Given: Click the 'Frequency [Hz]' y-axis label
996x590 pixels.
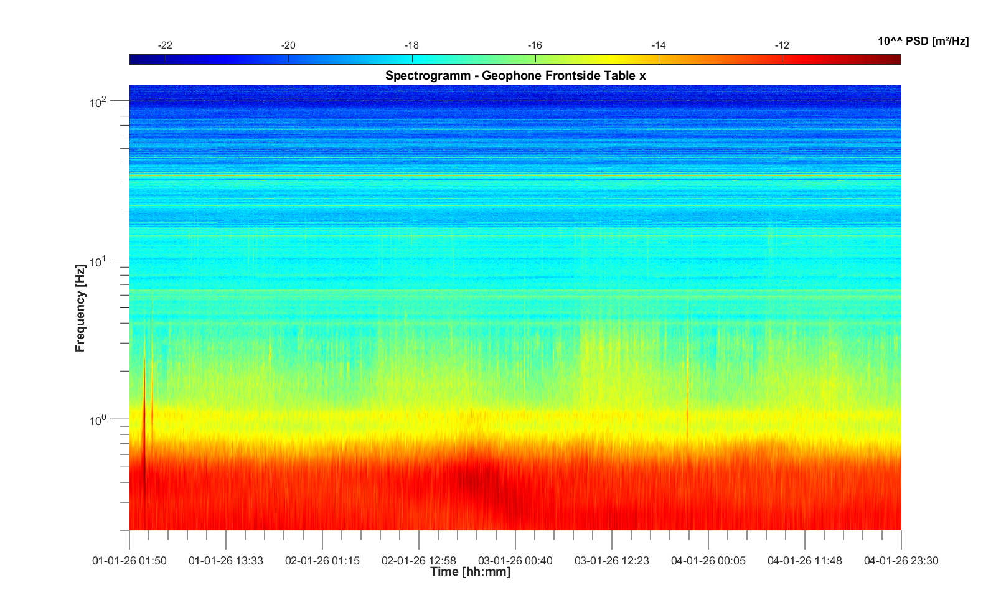Looking at the screenshot, I should click(80, 308).
